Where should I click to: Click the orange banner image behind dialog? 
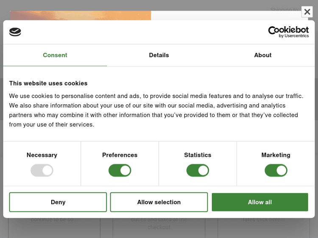81,15
